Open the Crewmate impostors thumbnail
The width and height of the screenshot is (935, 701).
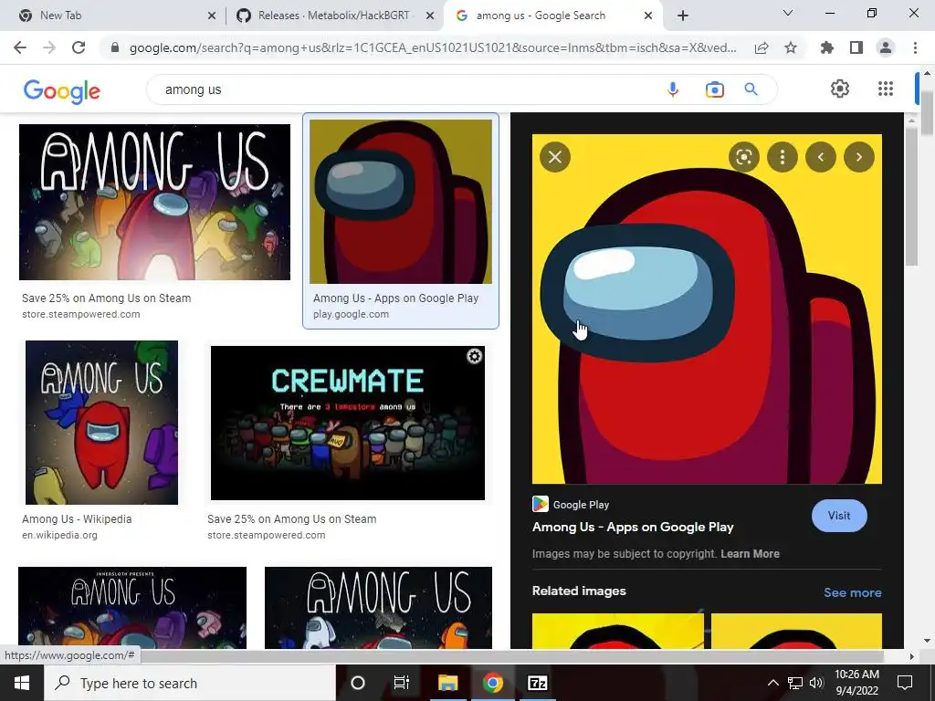click(348, 424)
